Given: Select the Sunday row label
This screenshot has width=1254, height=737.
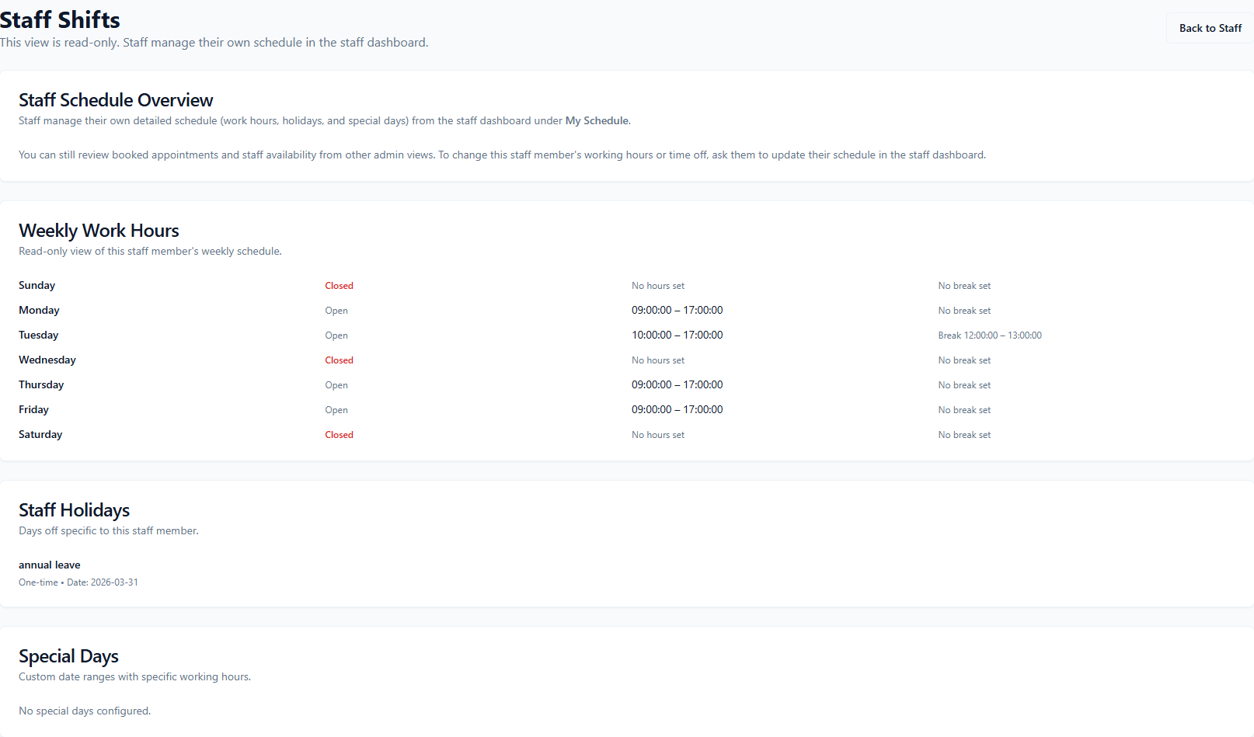Looking at the screenshot, I should [37, 286].
